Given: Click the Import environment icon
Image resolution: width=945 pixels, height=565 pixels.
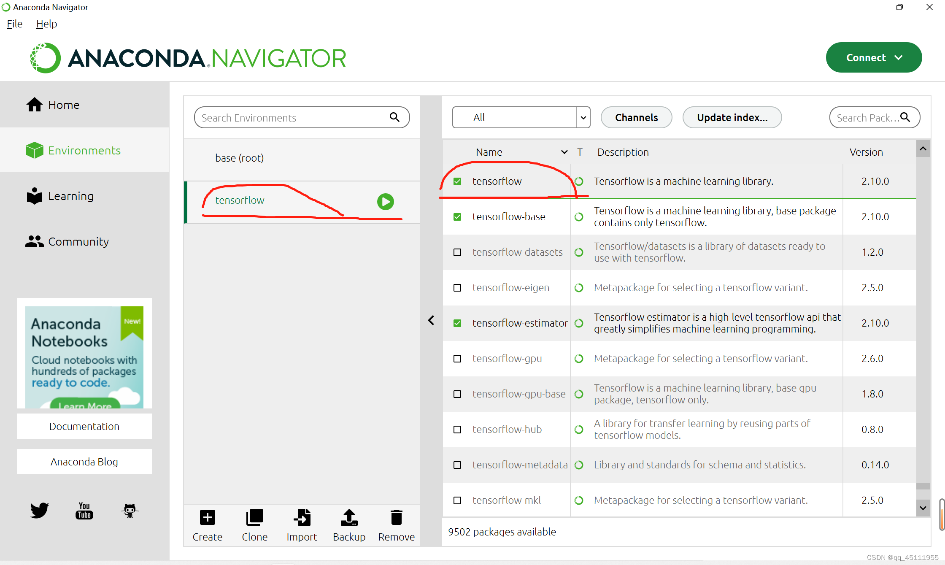Looking at the screenshot, I should [302, 517].
